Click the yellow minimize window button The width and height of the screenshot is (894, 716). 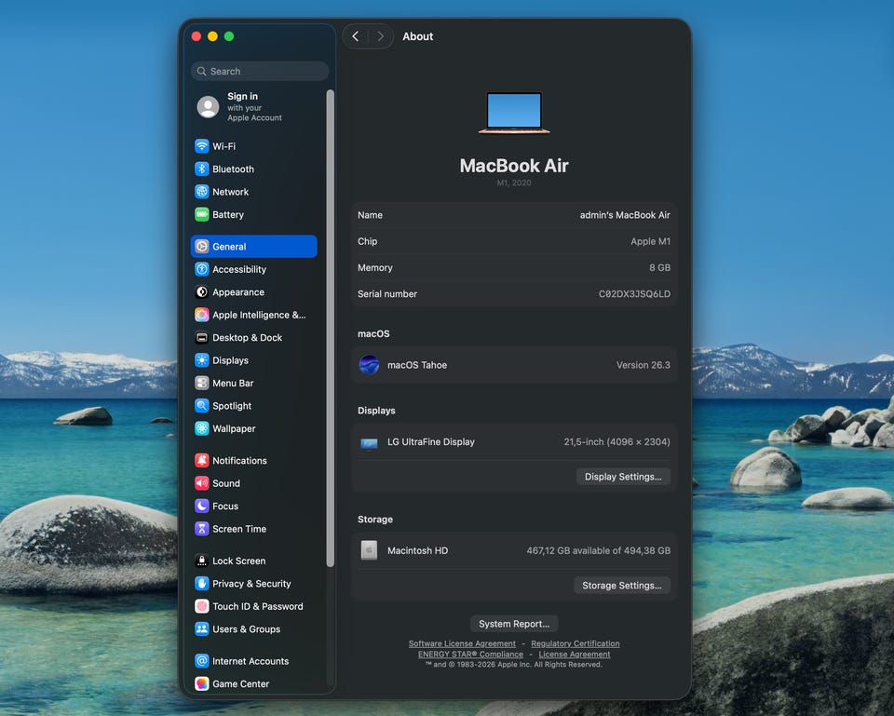tap(212, 36)
